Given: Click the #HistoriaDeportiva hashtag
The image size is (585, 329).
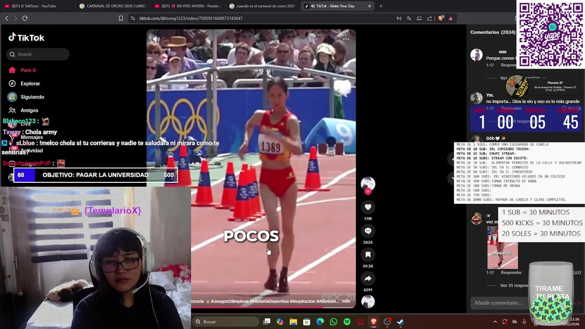Looking at the screenshot, I should 269,301.
